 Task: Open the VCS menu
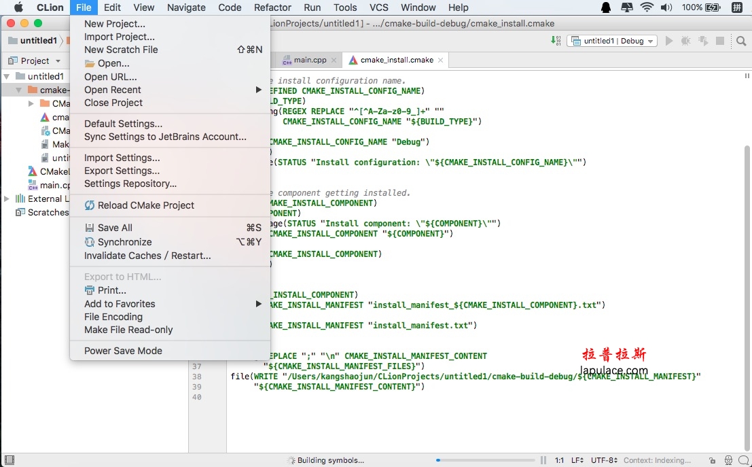pyautogui.click(x=379, y=7)
